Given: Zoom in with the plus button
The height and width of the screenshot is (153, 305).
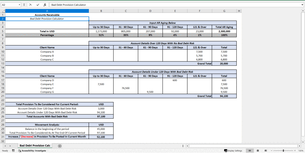Looking at the screenshot, I should coord(295,151).
